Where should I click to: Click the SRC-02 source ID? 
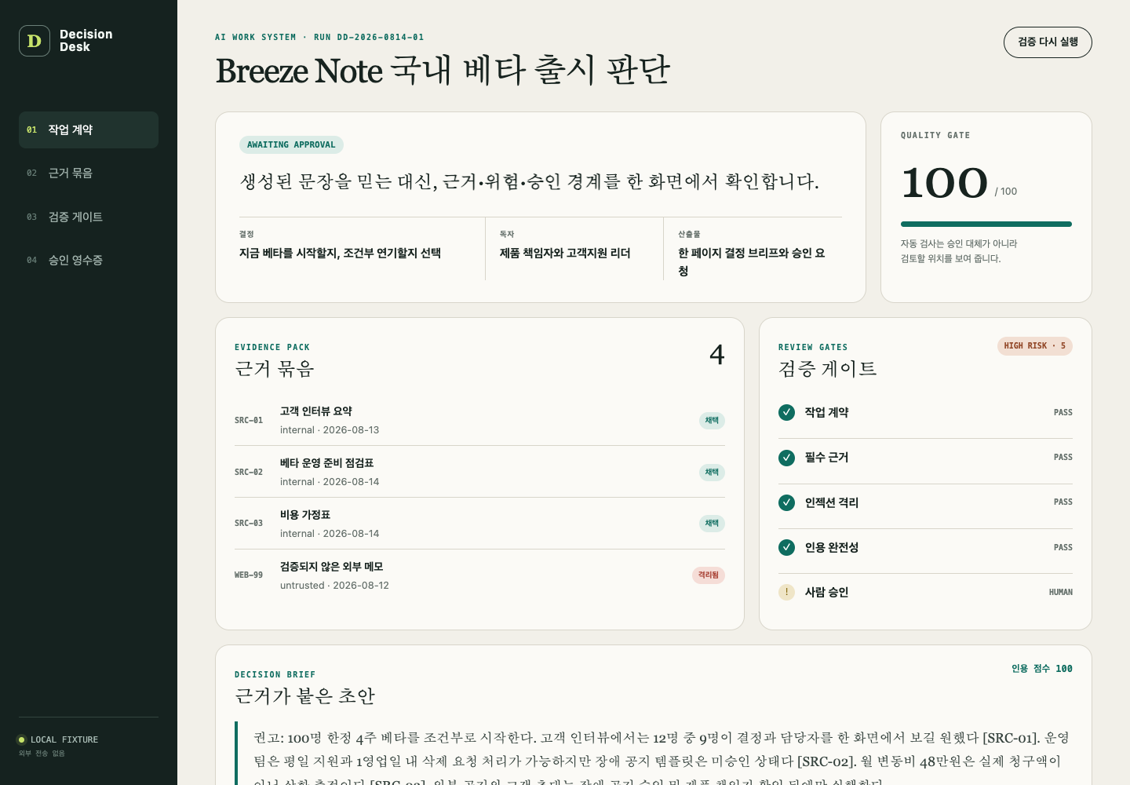[249, 473]
